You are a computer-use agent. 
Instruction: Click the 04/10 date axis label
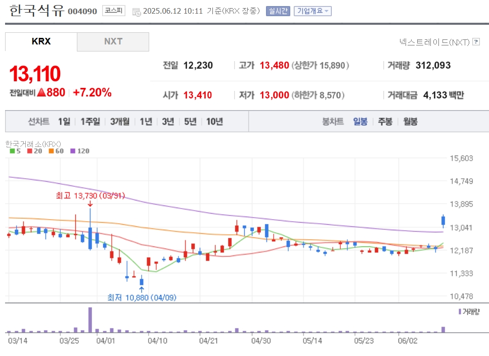coord(157,341)
